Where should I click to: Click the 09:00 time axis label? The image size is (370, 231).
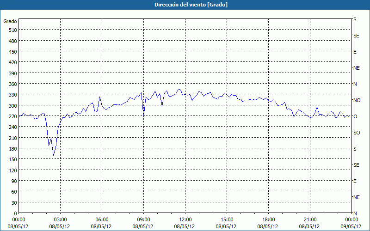[144, 220]
